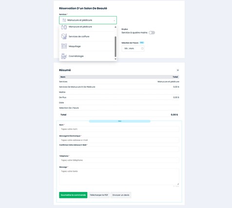Collapse the Résumé section with round icon
The image size is (232, 208).
(x=178, y=70)
